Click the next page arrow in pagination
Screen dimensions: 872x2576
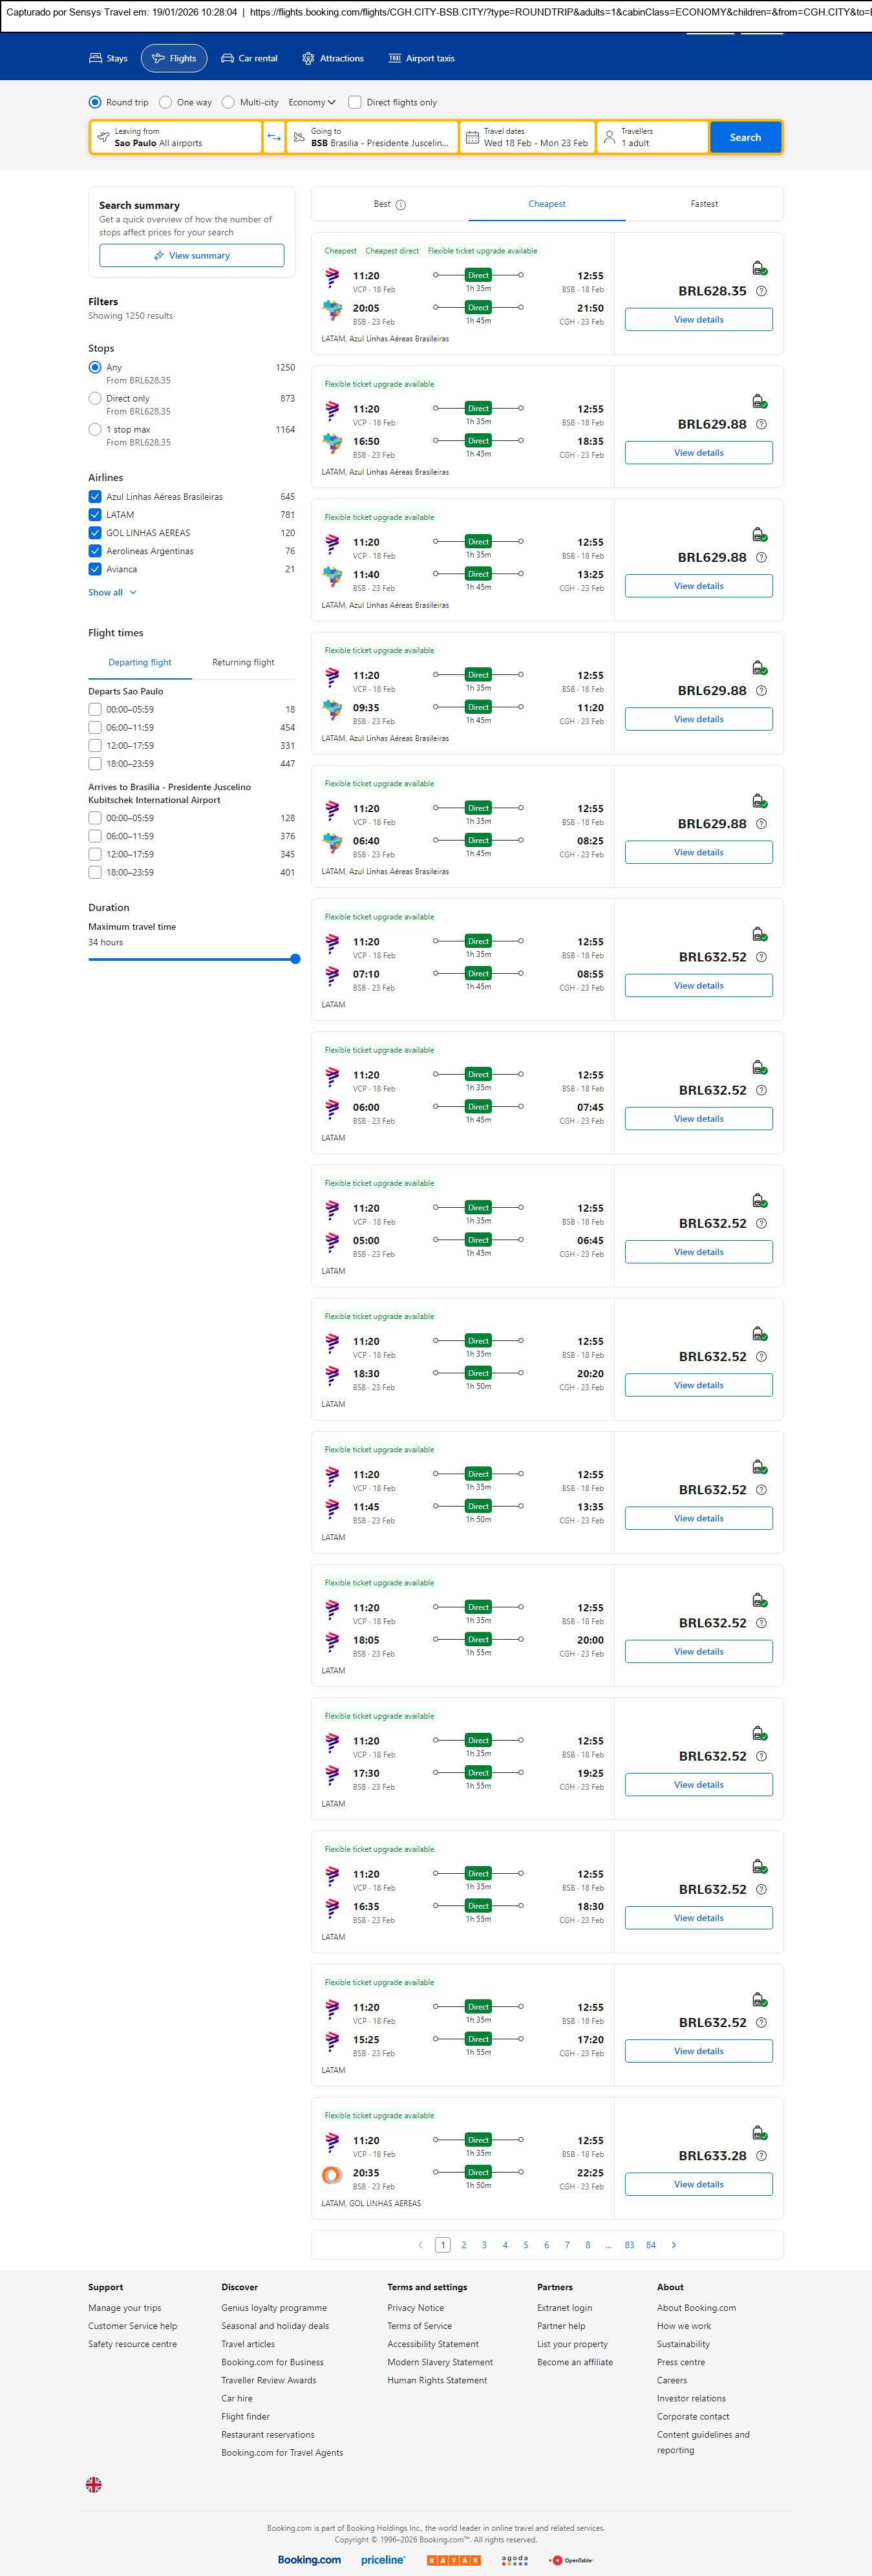[674, 2244]
